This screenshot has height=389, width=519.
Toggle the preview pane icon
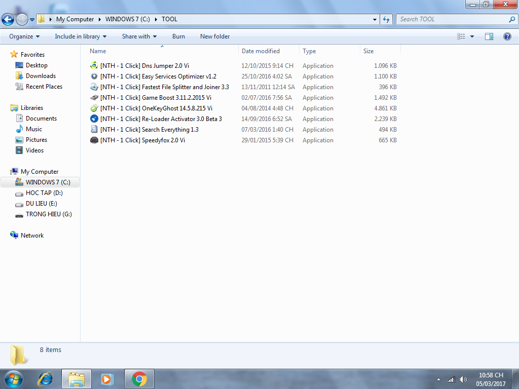[x=489, y=36]
